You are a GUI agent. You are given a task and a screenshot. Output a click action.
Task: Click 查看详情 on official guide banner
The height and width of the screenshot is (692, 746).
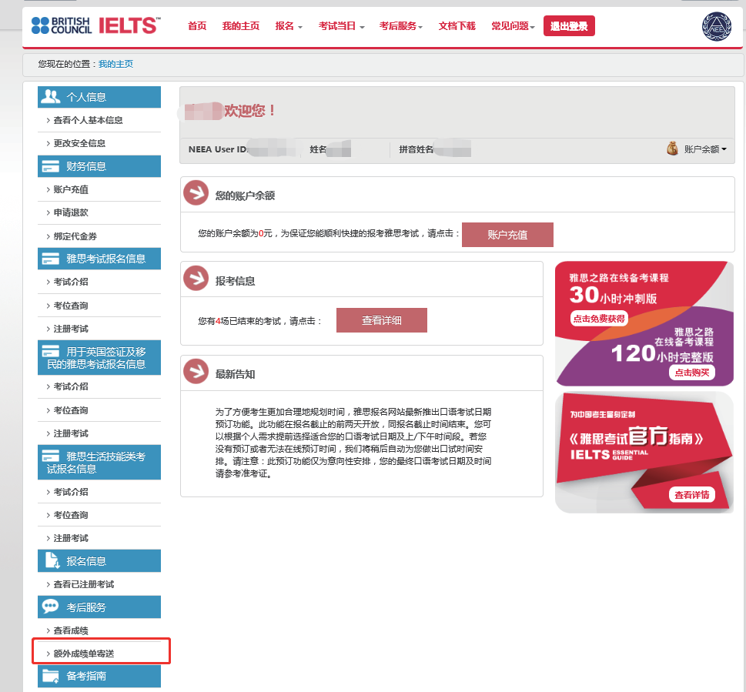click(692, 495)
